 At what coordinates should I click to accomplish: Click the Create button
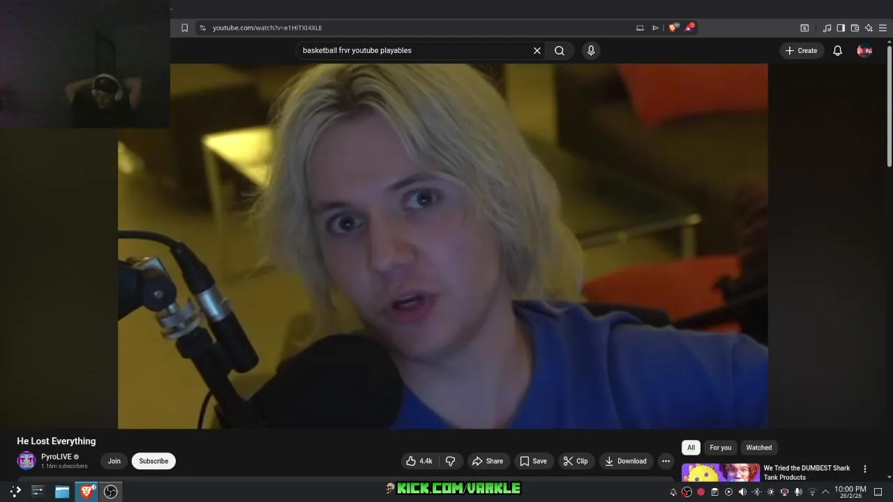pyautogui.click(x=802, y=50)
